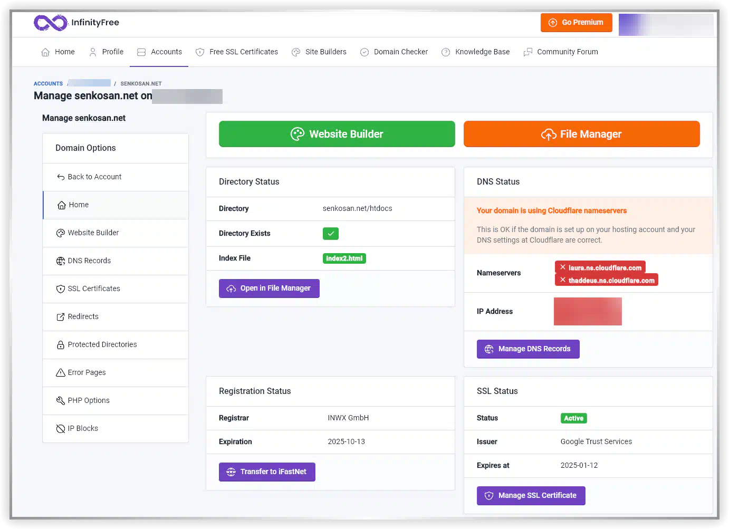Image resolution: width=729 pixels, height=529 pixels.
Task: Click the Error Pages warning triangle icon
Action: click(x=61, y=373)
